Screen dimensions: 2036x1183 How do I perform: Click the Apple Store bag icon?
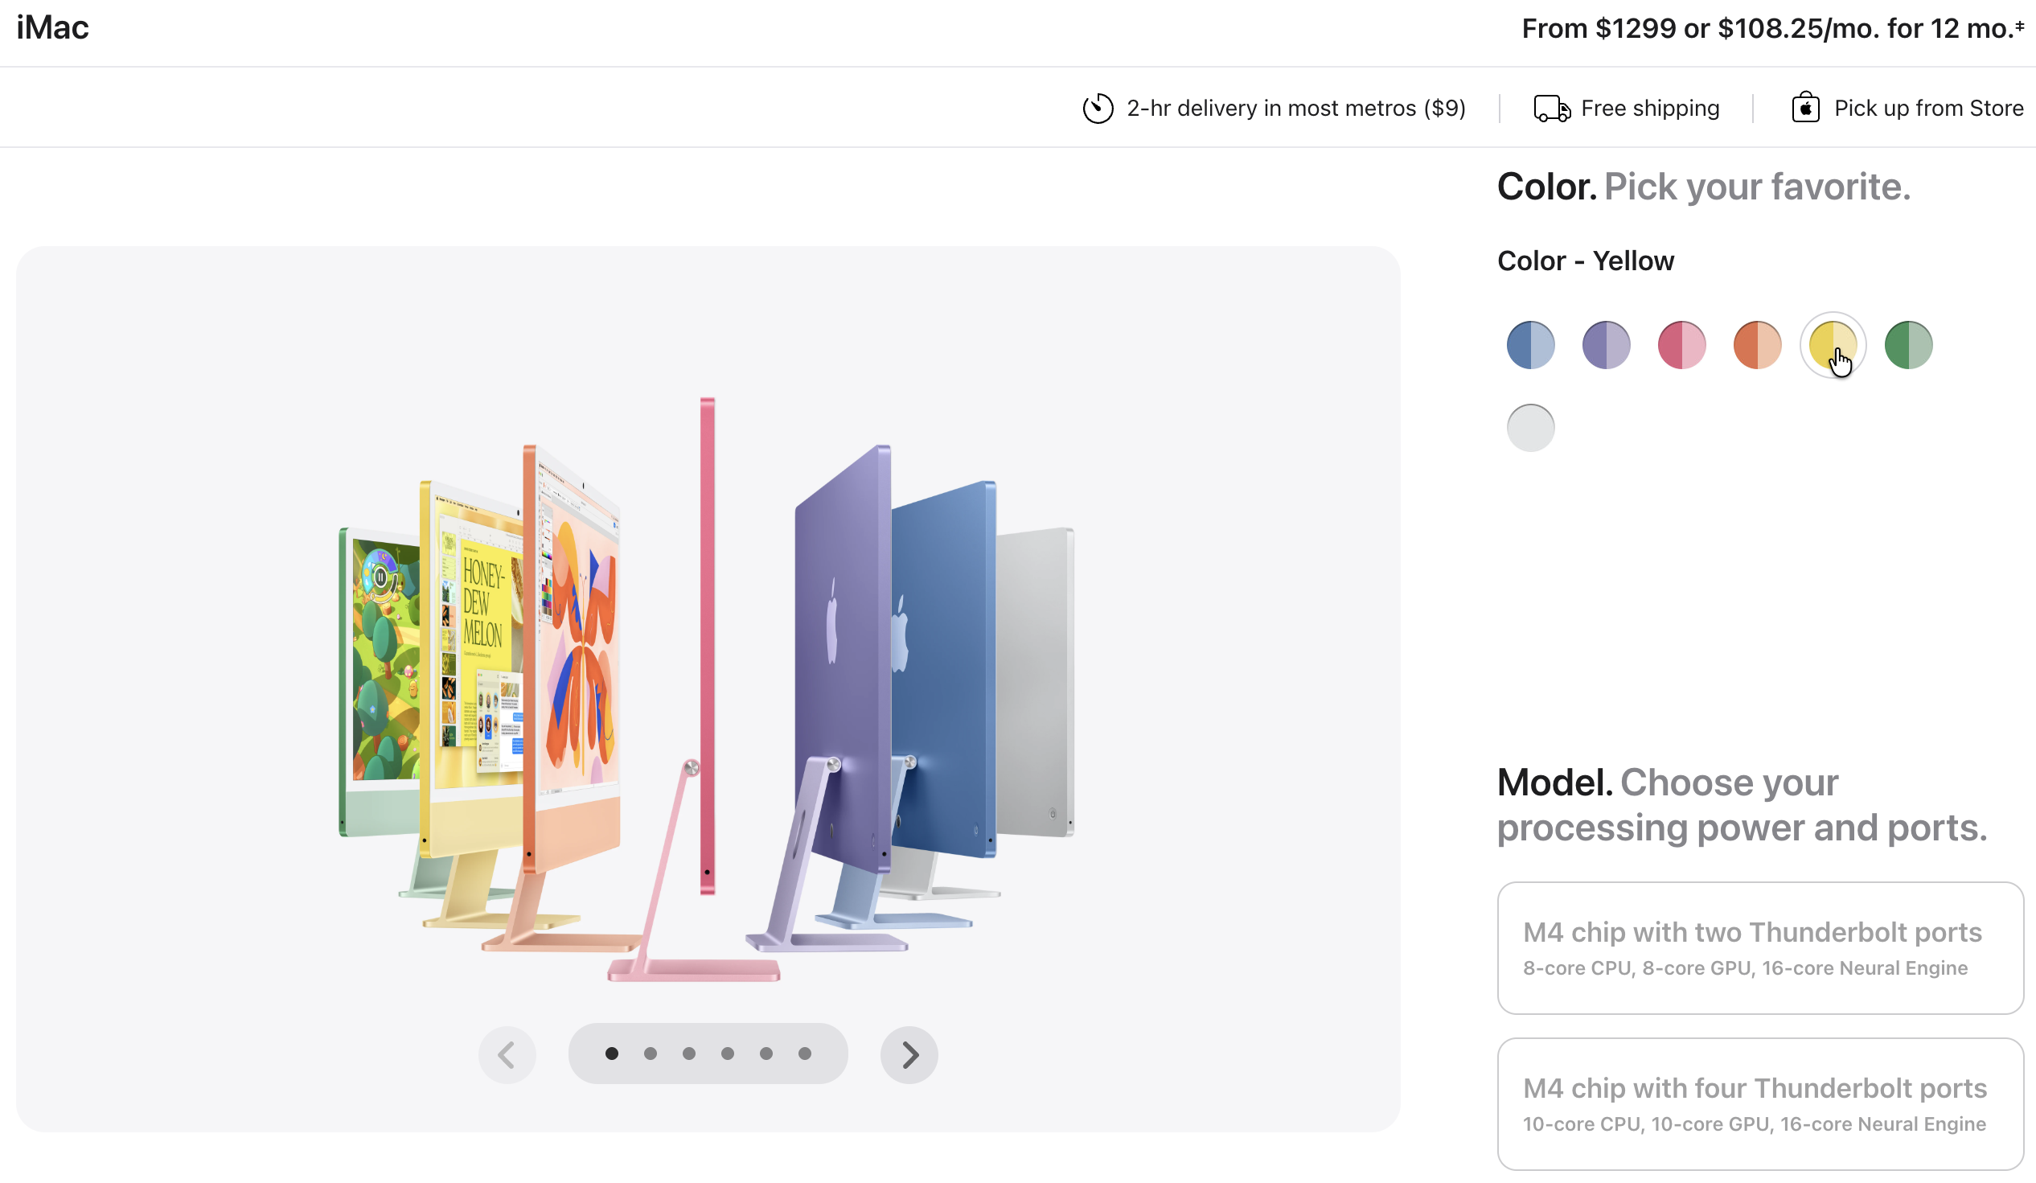pos(1805,108)
